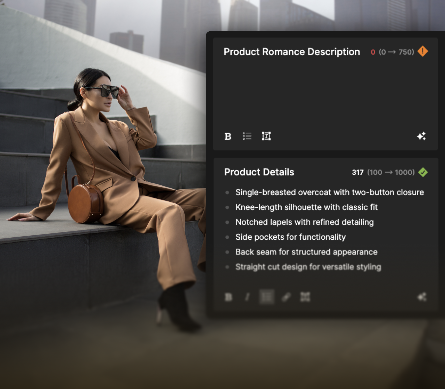Screen dimensions: 445x389
Task: Click 'Notched lapels with refined detailing' text
Action: point(304,222)
